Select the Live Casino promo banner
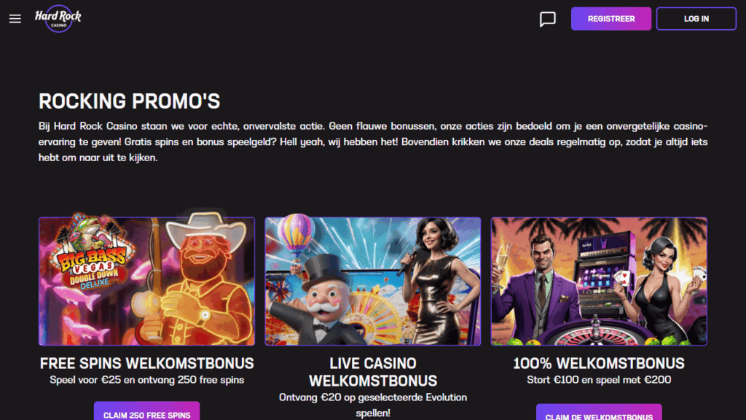746x420 pixels. coord(373,281)
